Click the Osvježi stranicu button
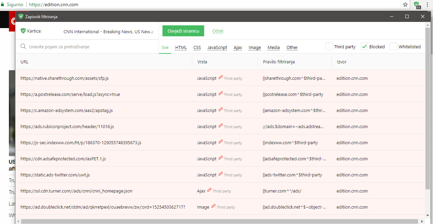This screenshot has height=224, width=433. click(183, 31)
